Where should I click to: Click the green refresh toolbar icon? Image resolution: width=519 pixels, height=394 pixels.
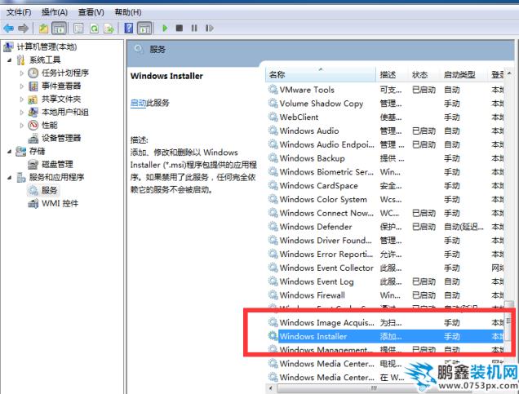pyautogui.click(x=94, y=29)
